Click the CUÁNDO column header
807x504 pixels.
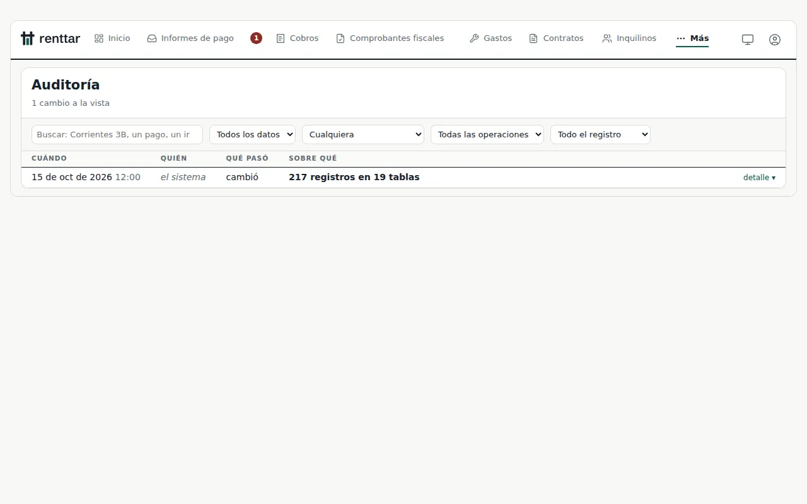pos(49,158)
